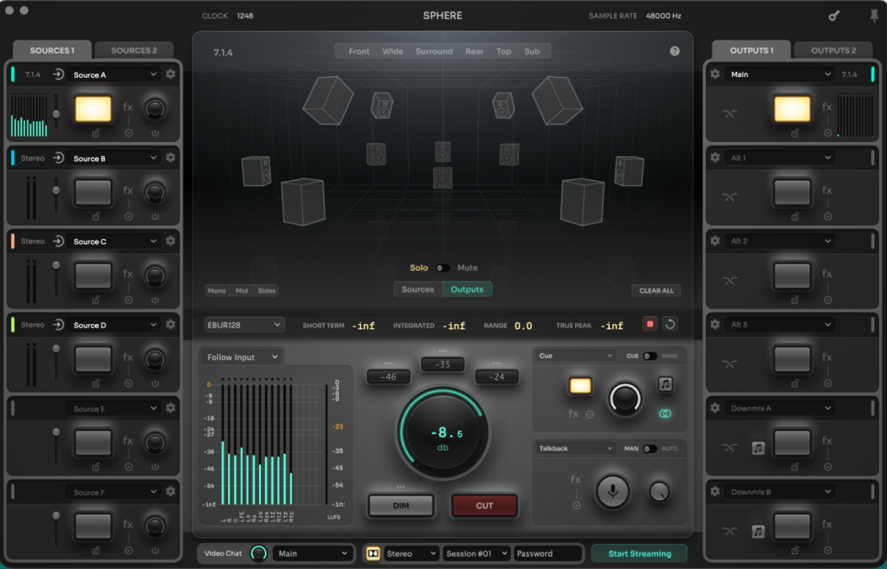Click the Password input field

click(548, 553)
